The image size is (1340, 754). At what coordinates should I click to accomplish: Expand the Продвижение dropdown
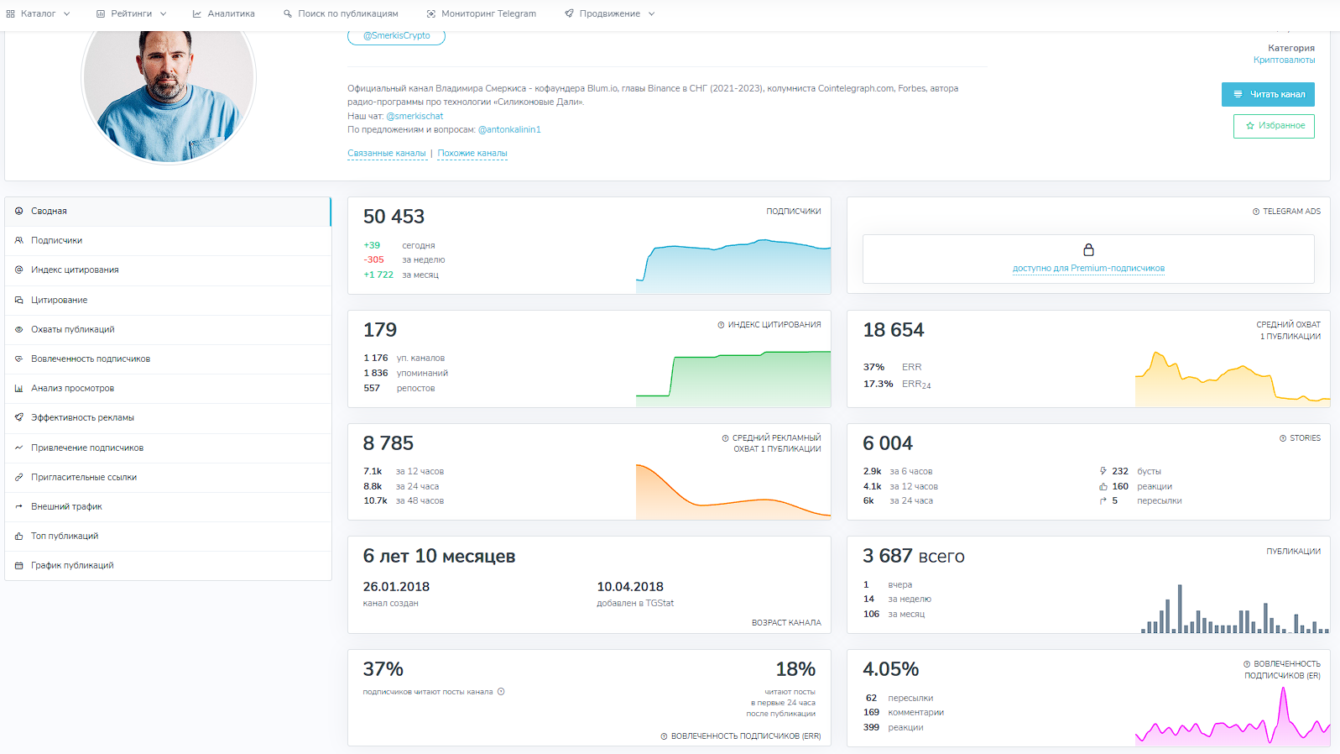[609, 13]
